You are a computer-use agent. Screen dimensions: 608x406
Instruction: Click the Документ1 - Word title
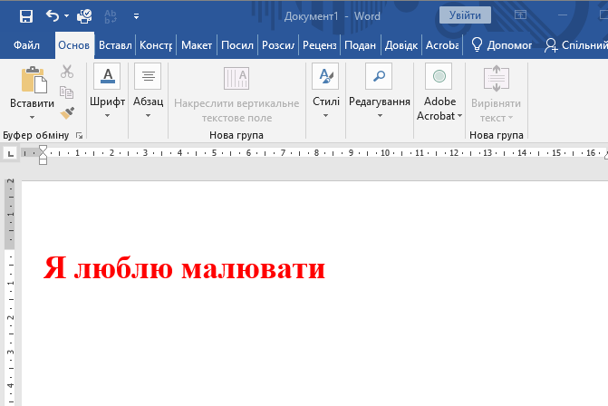point(332,16)
